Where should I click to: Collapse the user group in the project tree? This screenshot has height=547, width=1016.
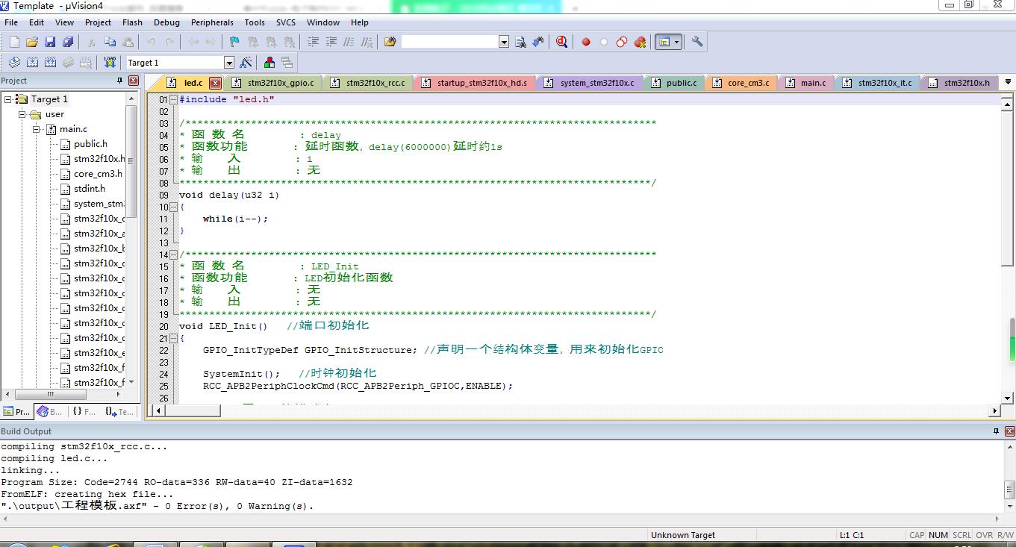22,114
